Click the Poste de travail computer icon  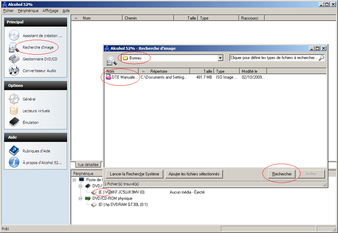click(82, 180)
